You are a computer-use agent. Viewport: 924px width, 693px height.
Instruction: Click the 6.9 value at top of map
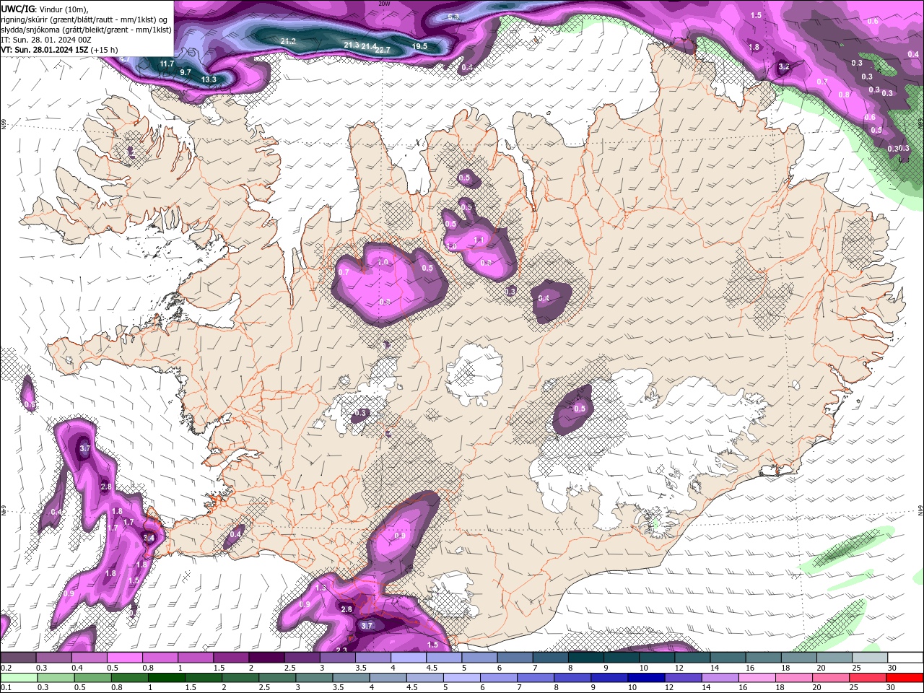[453, 16]
